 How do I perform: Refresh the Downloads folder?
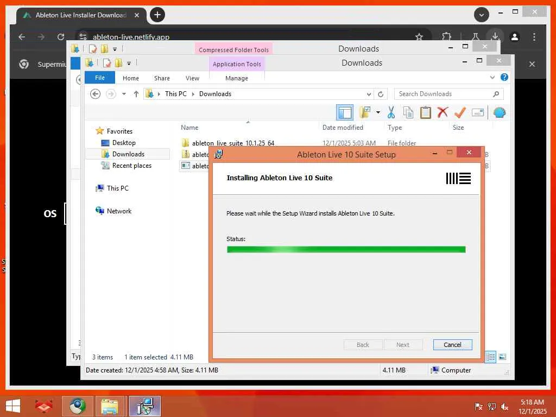click(x=381, y=94)
